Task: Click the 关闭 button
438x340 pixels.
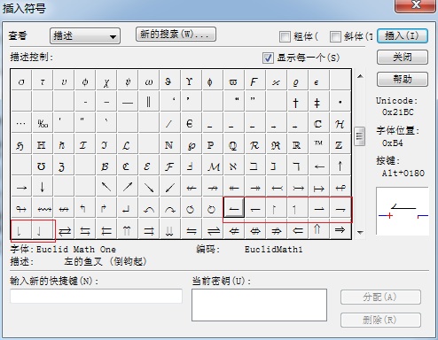Action: pos(403,57)
